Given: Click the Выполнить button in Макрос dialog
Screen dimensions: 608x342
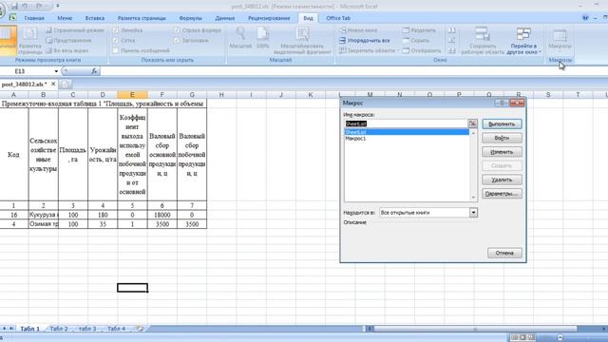Looking at the screenshot, I should click(502, 124).
